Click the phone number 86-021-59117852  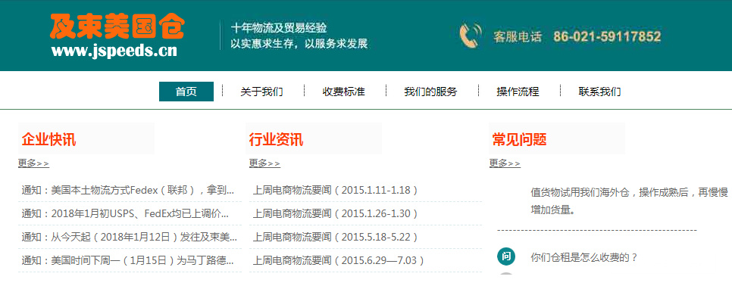[607, 36]
